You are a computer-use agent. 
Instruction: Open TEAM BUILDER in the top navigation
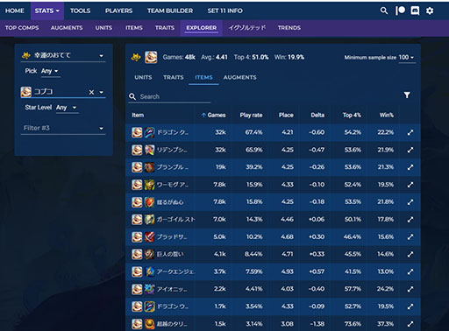170,11
